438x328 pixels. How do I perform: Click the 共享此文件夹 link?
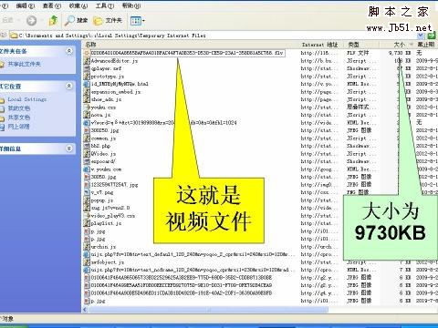pyautogui.click(x=24, y=64)
